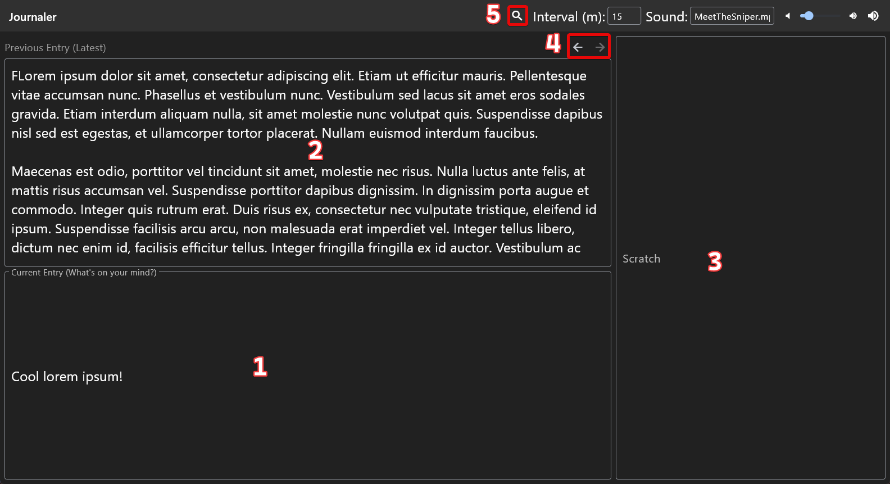Click the Scratch placeholder label
This screenshot has height=484, width=890.
(x=641, y=259)
